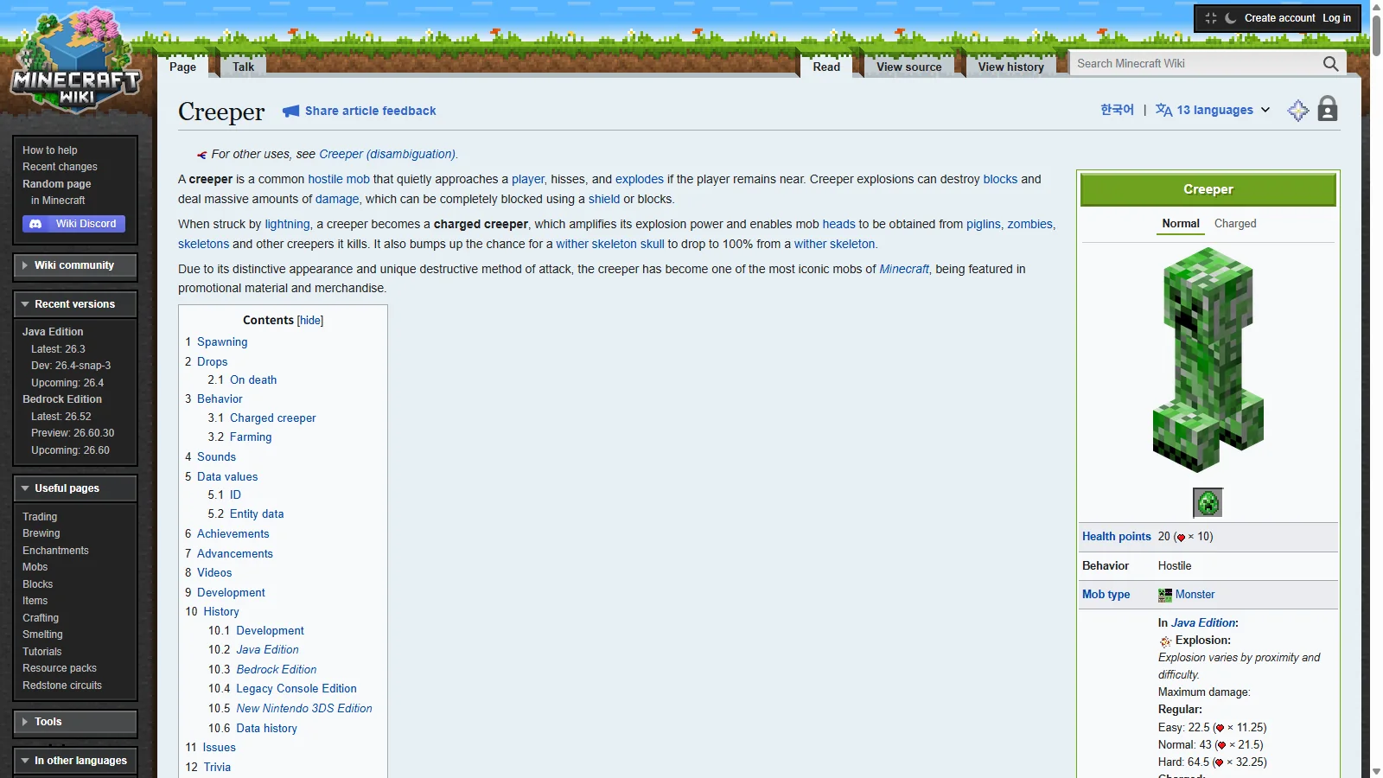Open Creeper (disambiguation) link
The height and width of the screenshot is (778, 1383).
387,154
